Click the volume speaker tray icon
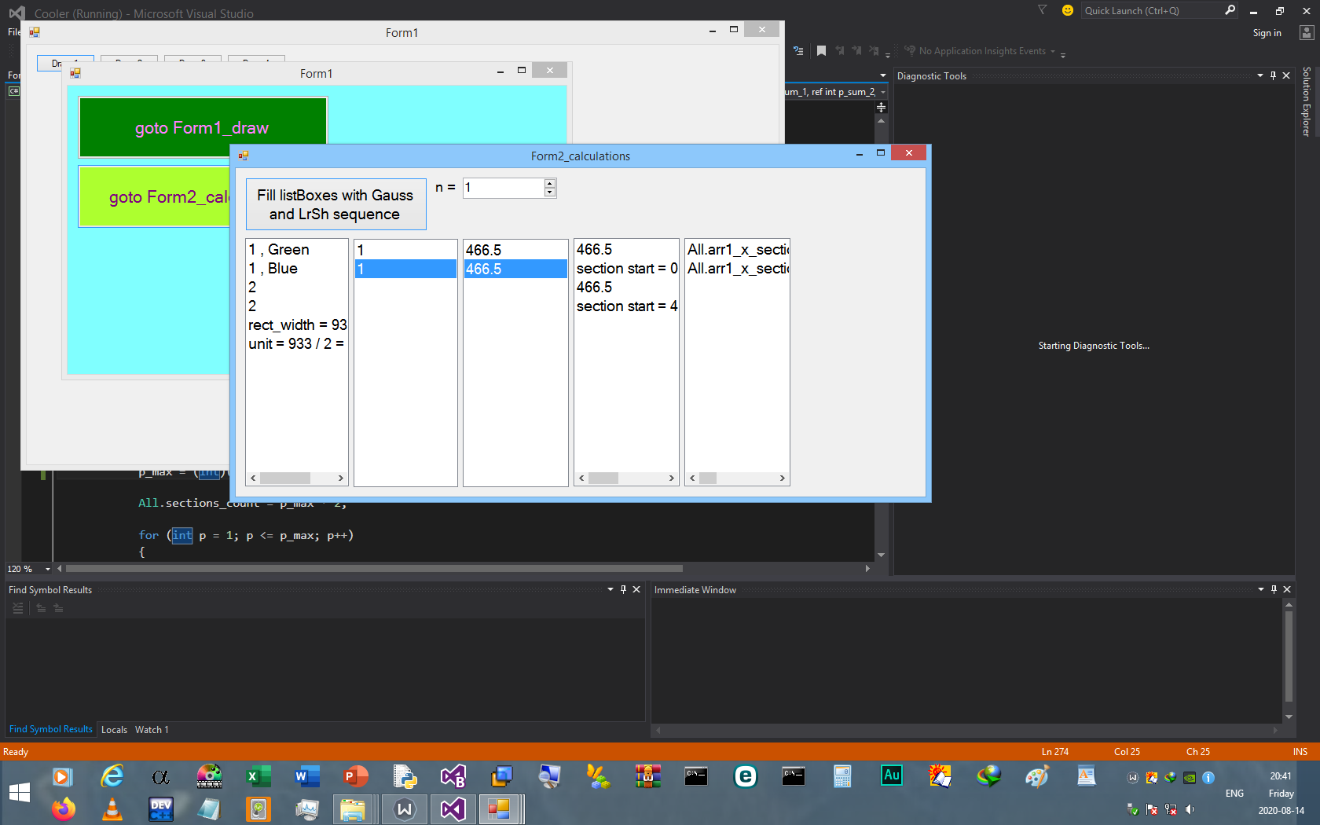 pyautogui.click(x=1190, y=809)
